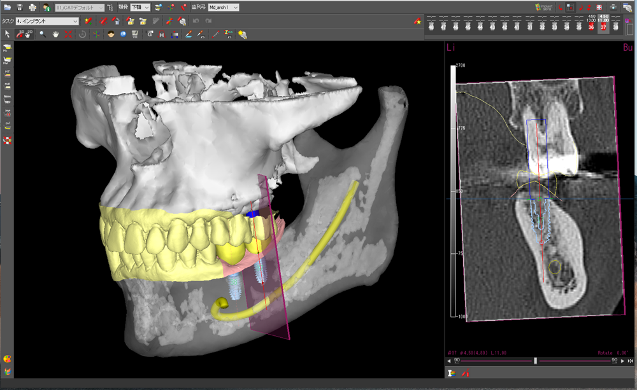Click the rotation slider handle under cross-section
Screen dimensions: 637x390
pyautogui.click(x=536, y=360)
